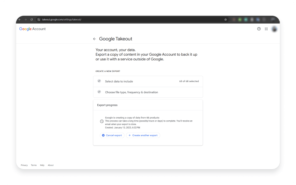This screenshot has width=296, height=185.
Task: Click the Created: January 13, 2025 text
Action: tap(123, 127)
